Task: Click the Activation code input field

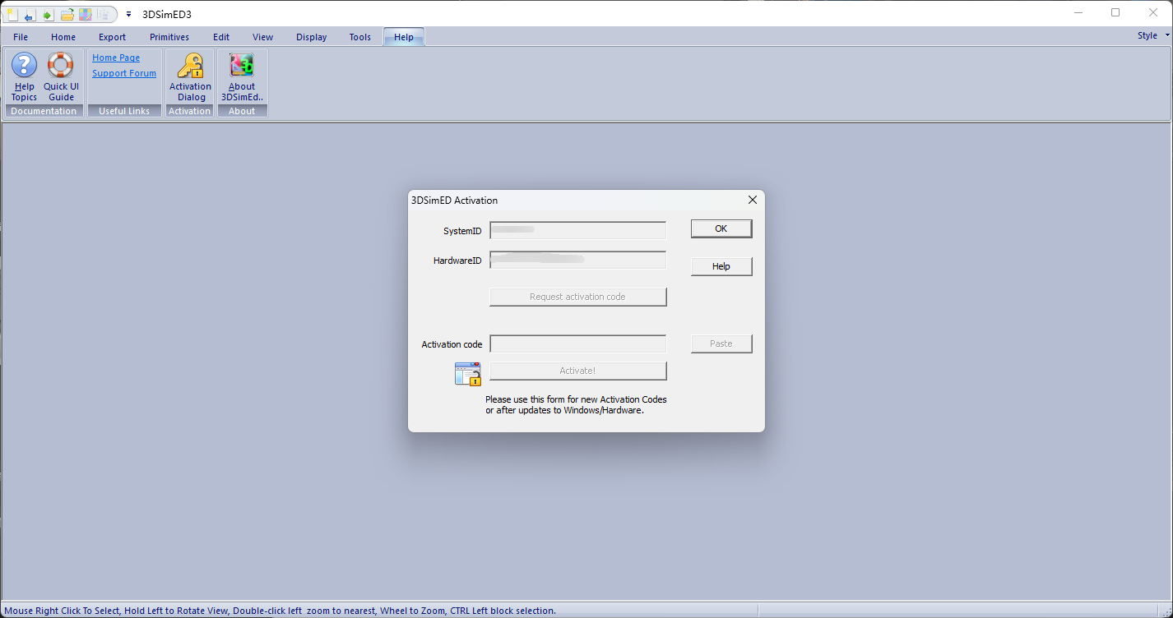Action: point(578,344)
